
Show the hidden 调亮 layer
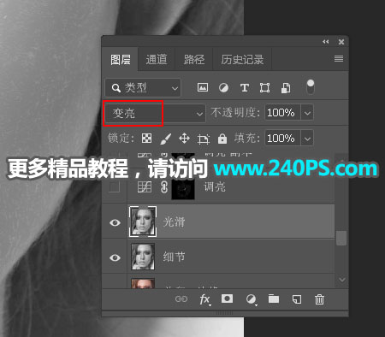115,187
